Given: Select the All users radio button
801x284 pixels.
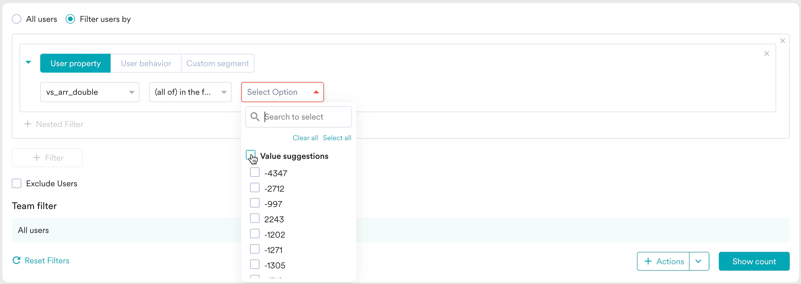Looking at the screenshot, I should pos(17,19).
